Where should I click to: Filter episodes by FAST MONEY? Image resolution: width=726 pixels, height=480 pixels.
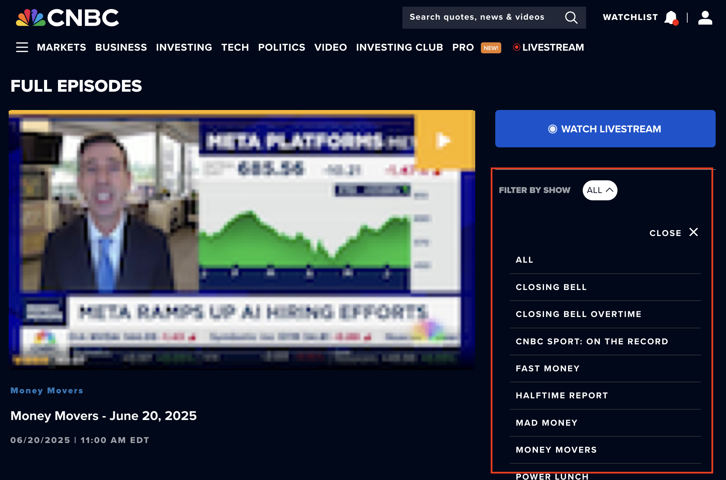tap(605, 369)
